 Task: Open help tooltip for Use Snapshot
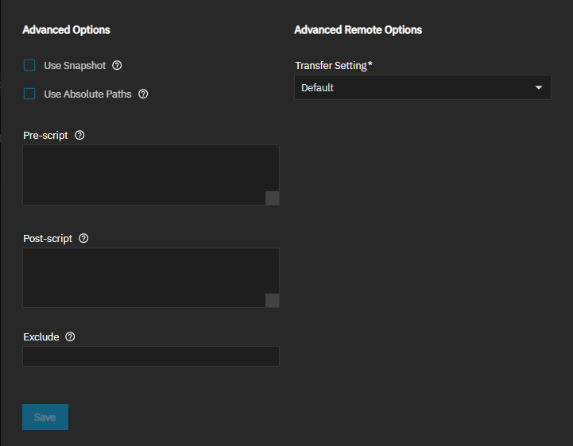point(117,65)
